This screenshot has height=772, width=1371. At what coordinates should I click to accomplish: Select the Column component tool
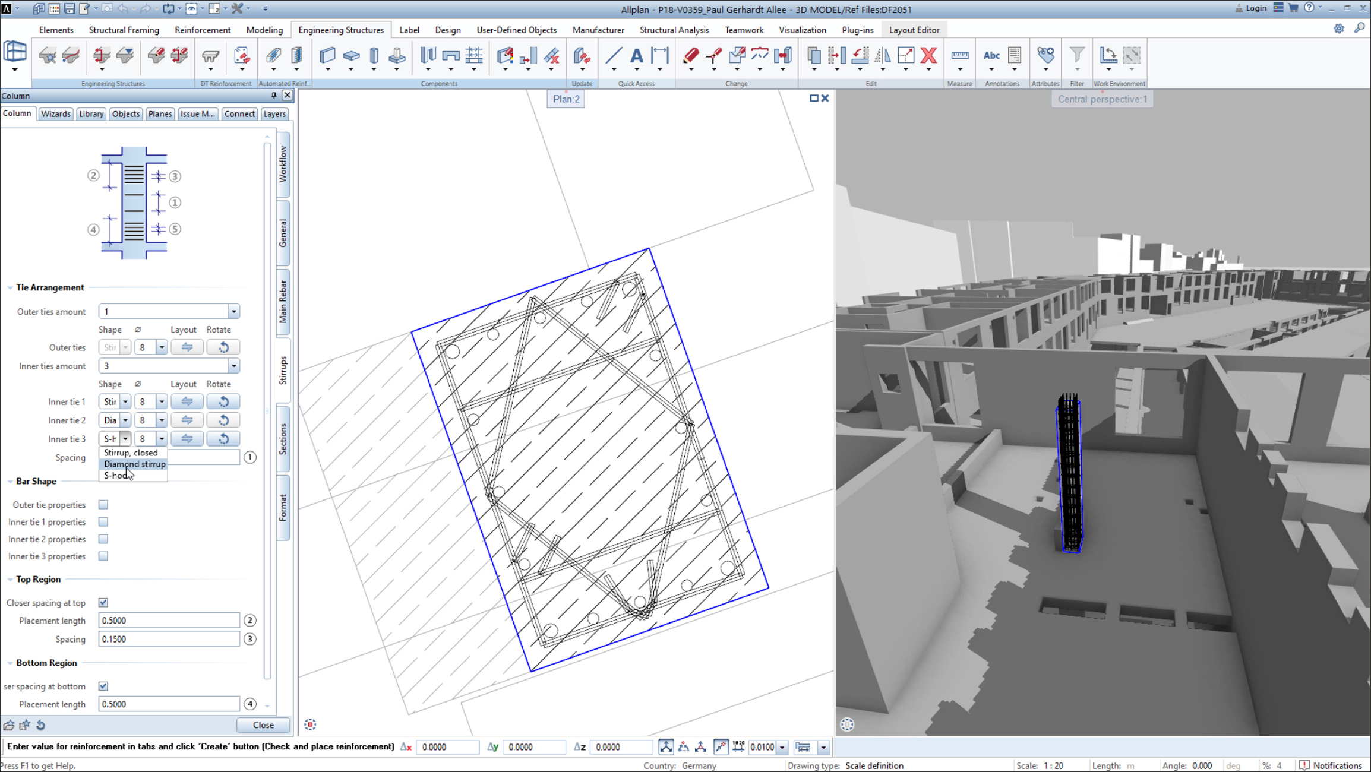point(374,56)
